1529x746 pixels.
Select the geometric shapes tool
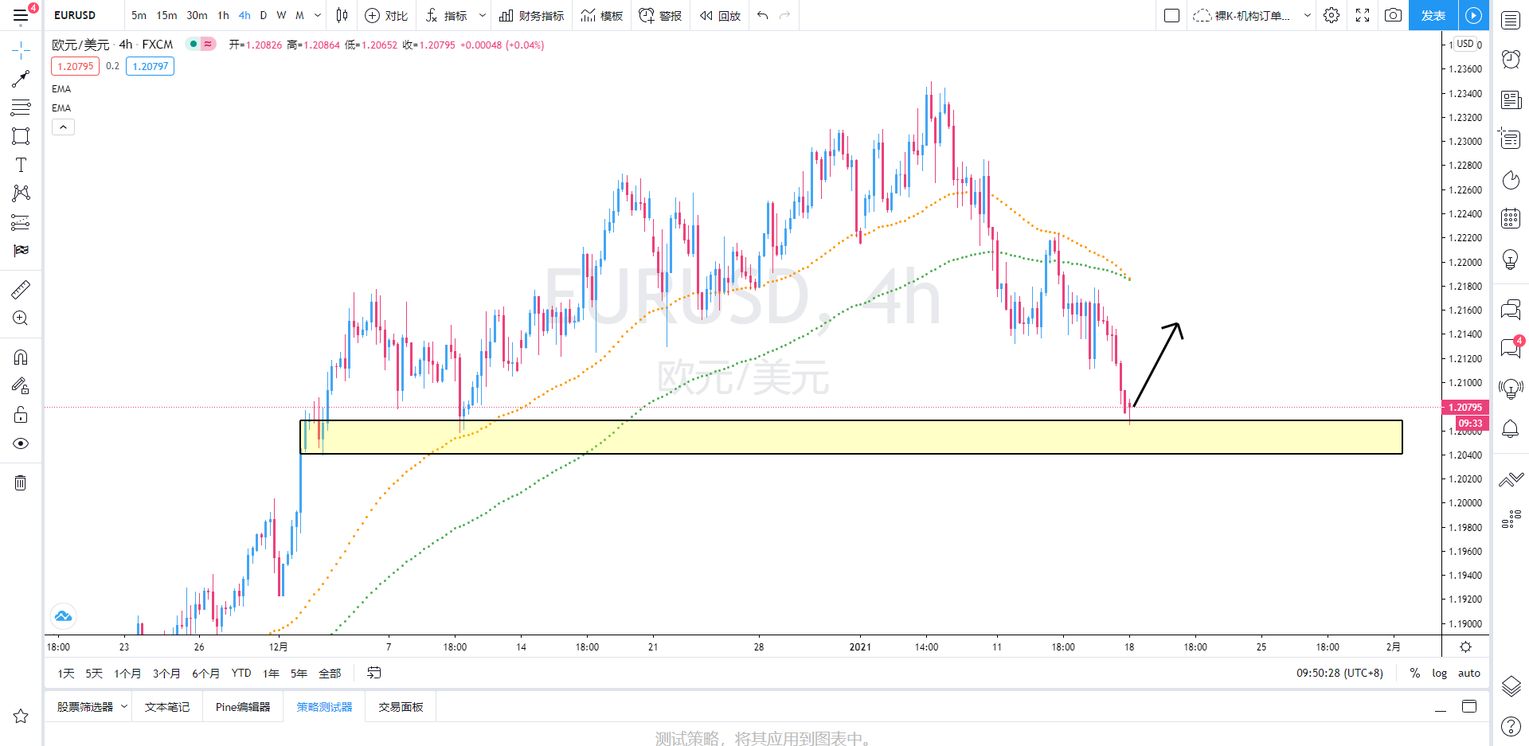[21, 136]
